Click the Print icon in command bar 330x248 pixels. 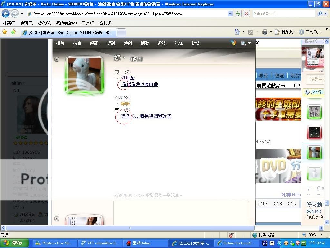pyautogui.click(x=265, y=32)
